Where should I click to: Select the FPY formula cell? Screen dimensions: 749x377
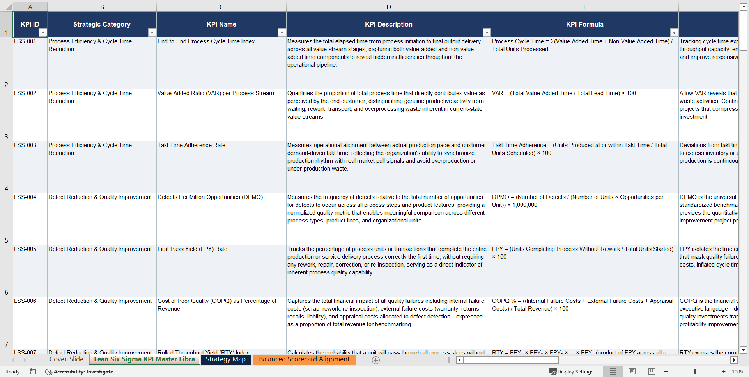pos(585,271)
